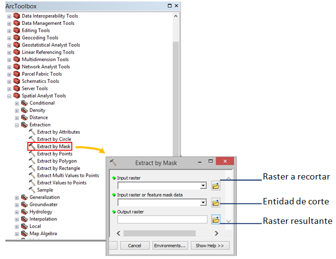Open the Extract by Mask tool
336x259 pixels.
coord(54,146)
